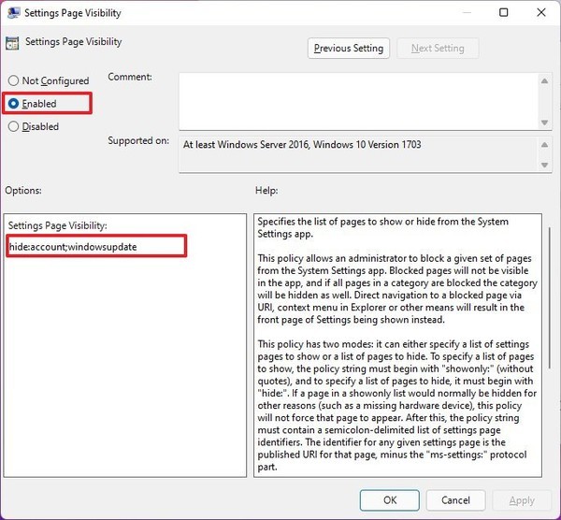Cancel the policy dialog
Viewport: 561px width, 520px height.
pos(455,500)
